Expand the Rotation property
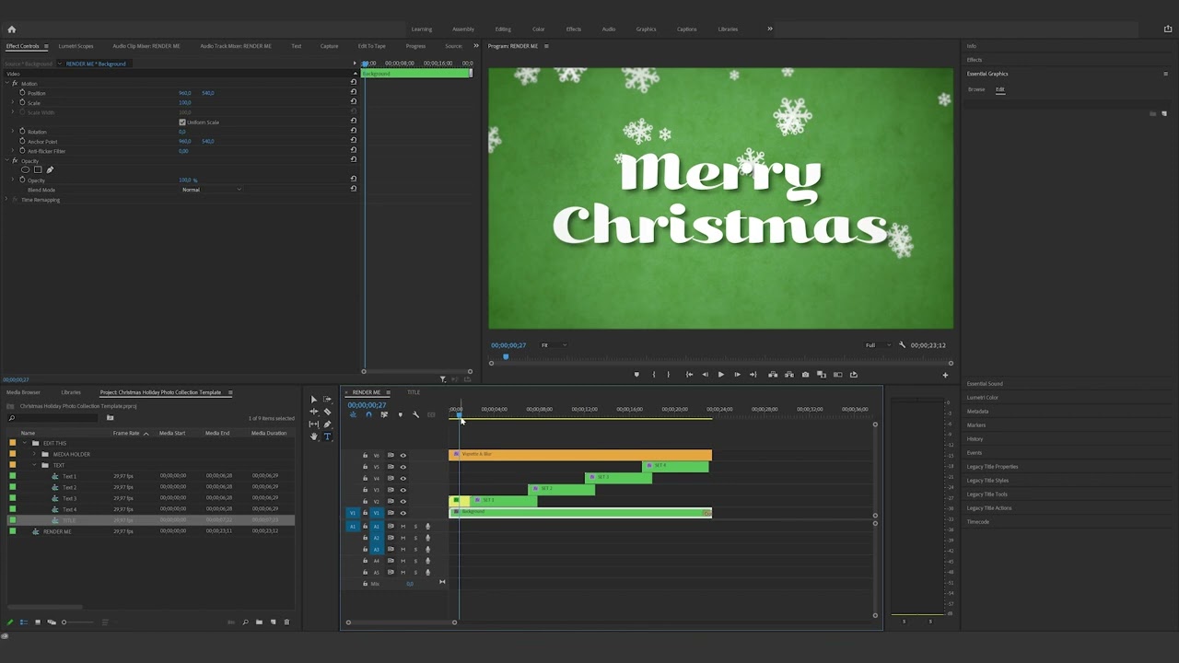Viewport: 1179px width, 663px height. (x=13, y=132)
